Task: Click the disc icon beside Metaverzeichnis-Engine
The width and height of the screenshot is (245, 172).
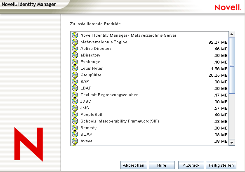Action: (75, 42)
